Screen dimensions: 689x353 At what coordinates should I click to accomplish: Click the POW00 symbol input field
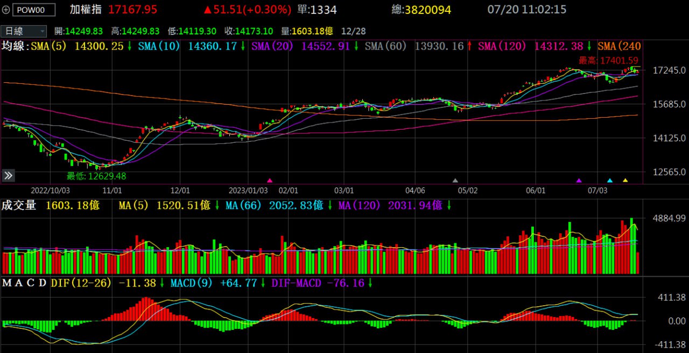coord(33,10)
